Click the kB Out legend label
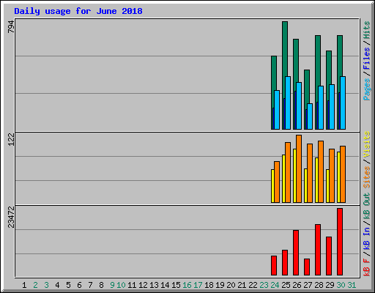 [366, 206]
